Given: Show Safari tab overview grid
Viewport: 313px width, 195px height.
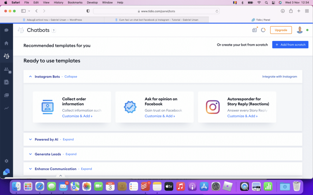Looking at the screenshot, I should click(307, 11).
